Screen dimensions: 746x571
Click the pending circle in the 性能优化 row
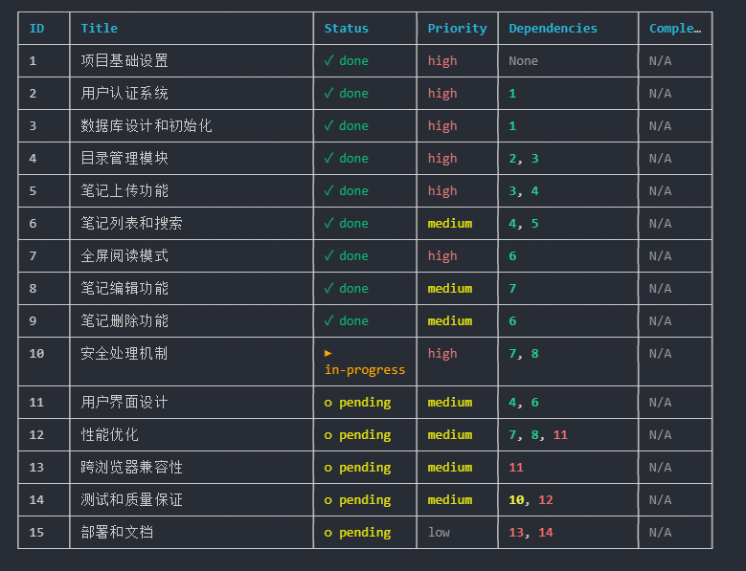pyautogui.click(x=328, y=435)
